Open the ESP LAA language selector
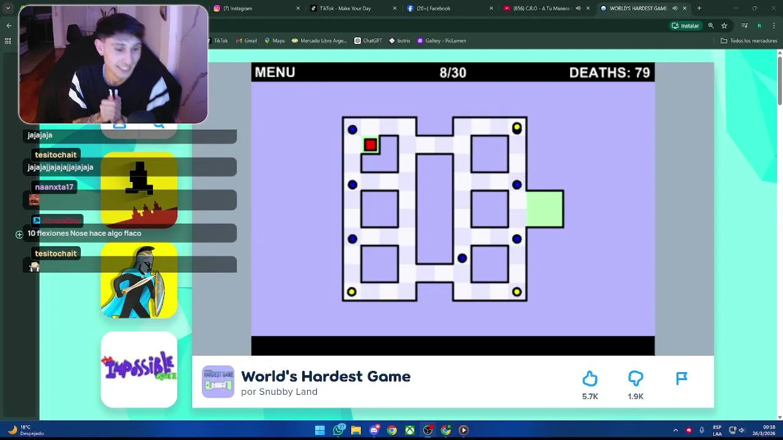 pos(717,430)
